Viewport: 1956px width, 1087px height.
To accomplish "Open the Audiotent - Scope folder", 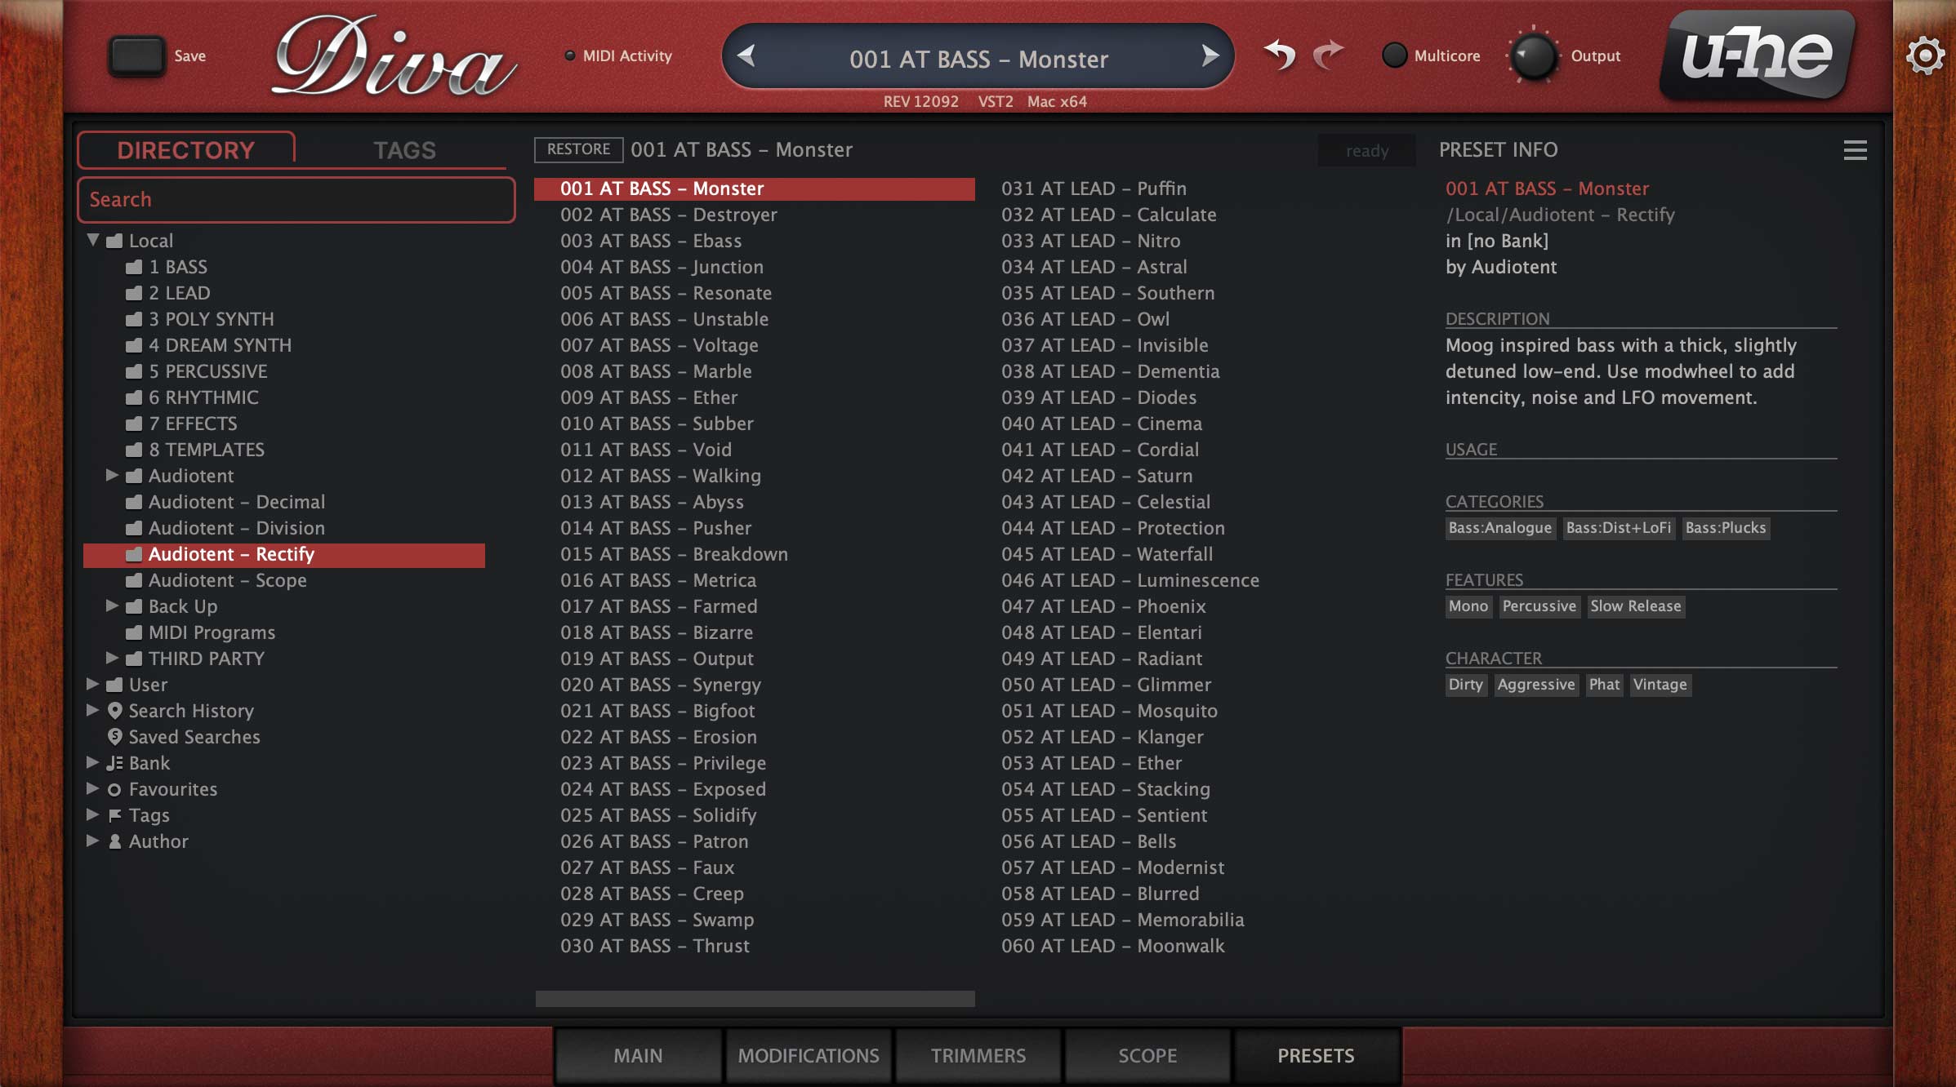I will click(x=227, y=580).
